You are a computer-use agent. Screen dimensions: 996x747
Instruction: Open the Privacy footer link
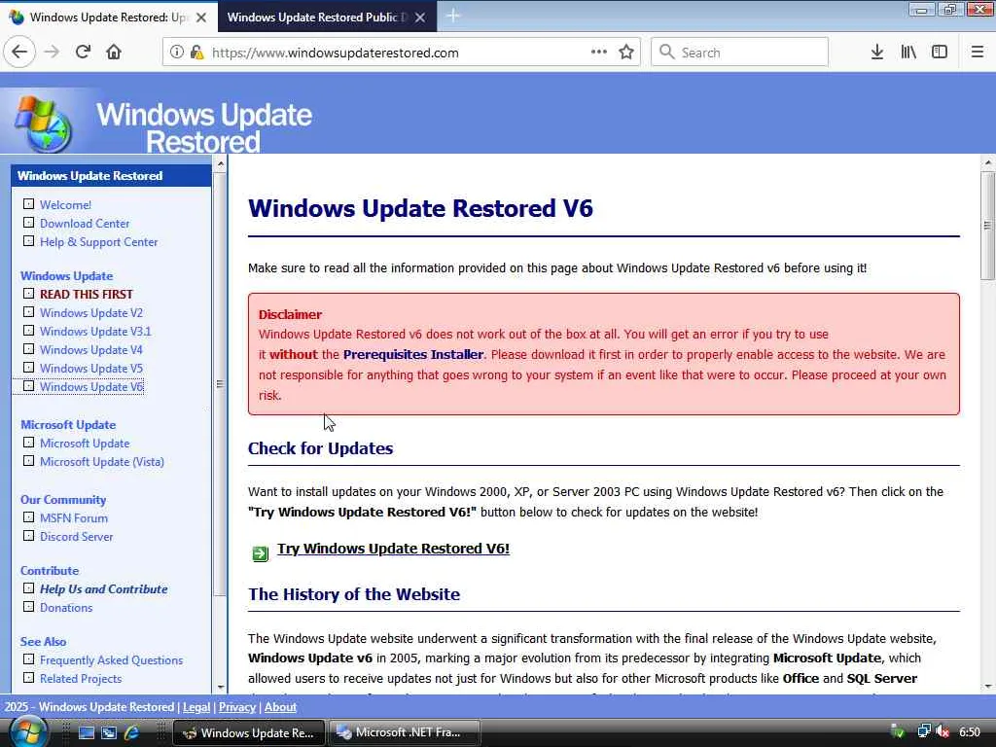point(237,706)
